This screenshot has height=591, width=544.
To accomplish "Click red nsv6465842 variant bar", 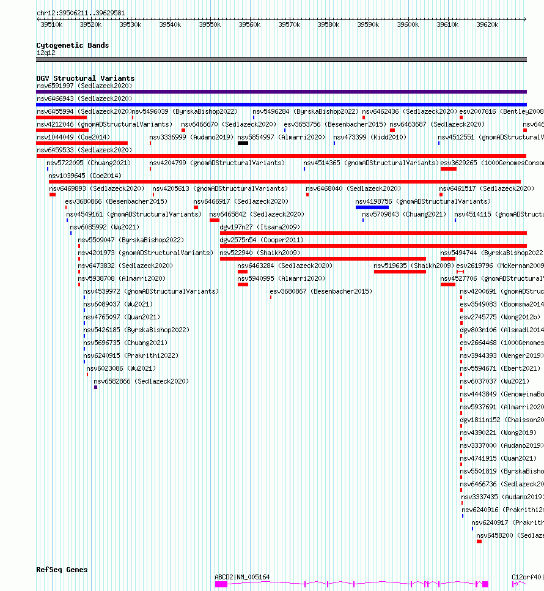I will coord(215,220).
